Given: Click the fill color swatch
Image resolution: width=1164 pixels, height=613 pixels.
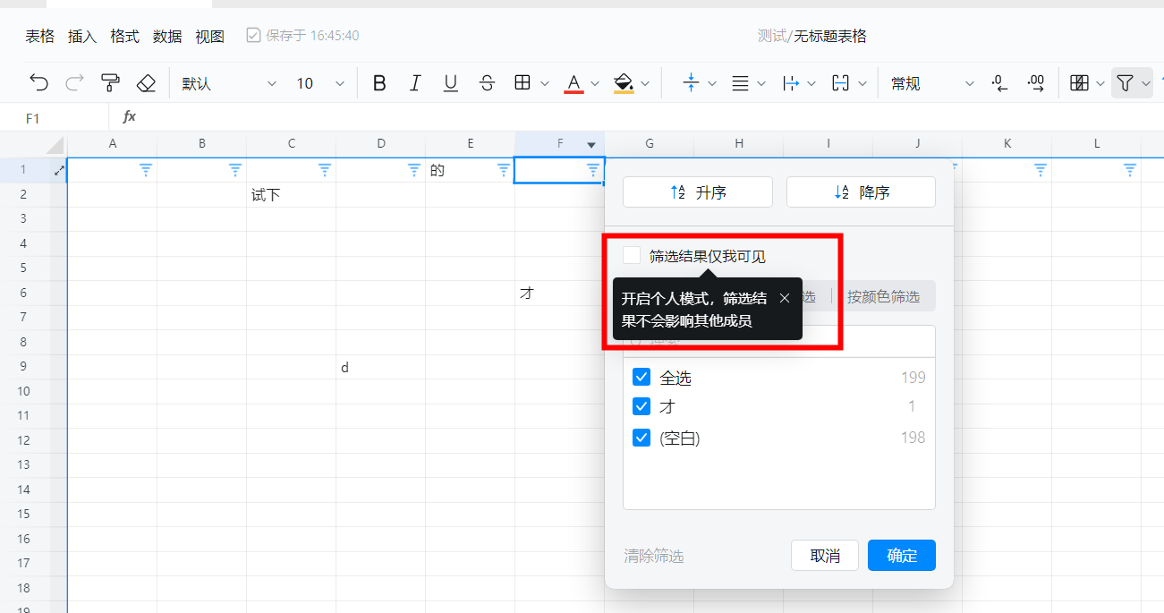Looking at the screenshot, I should tap(624, 82).
